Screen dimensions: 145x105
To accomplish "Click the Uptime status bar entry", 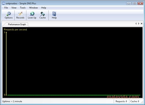I will 12,101.
